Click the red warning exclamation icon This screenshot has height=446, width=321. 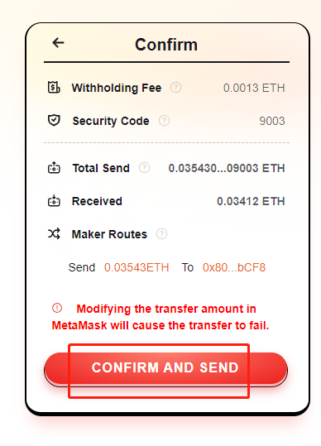click(x=57, y=308)
